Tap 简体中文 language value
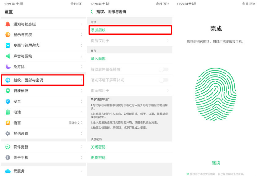 (x=74, y=123)
